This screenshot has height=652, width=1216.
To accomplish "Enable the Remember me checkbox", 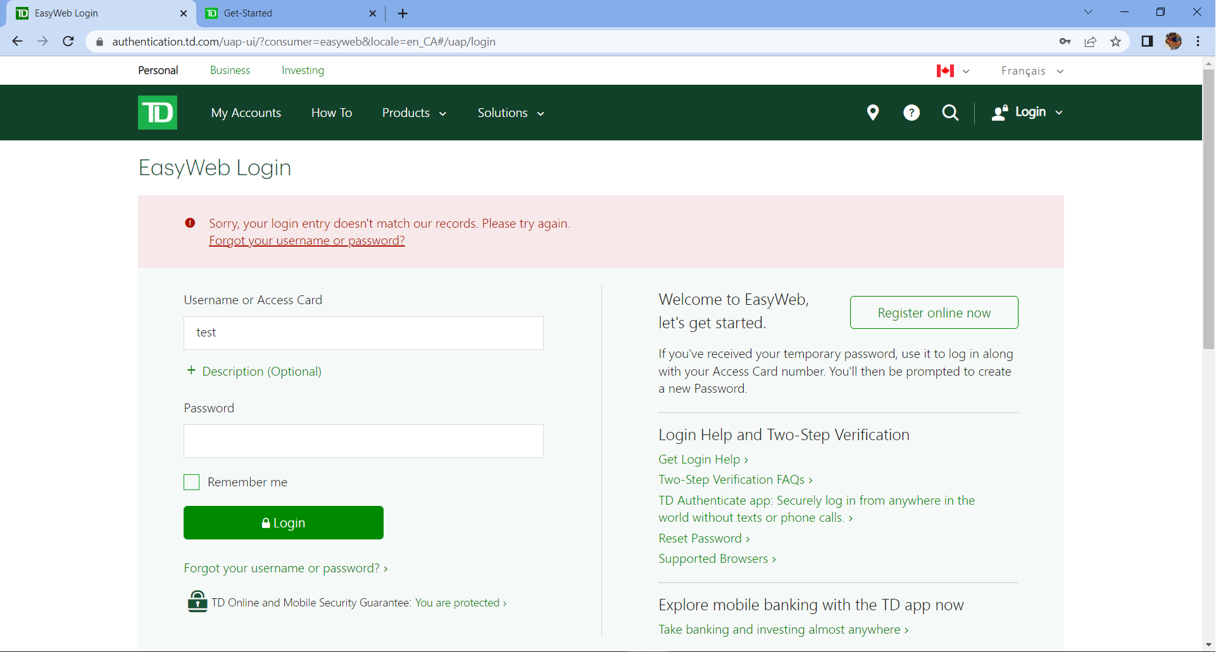I will click(x=191, y=482).
